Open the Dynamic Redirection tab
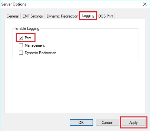 click(62, 16)
